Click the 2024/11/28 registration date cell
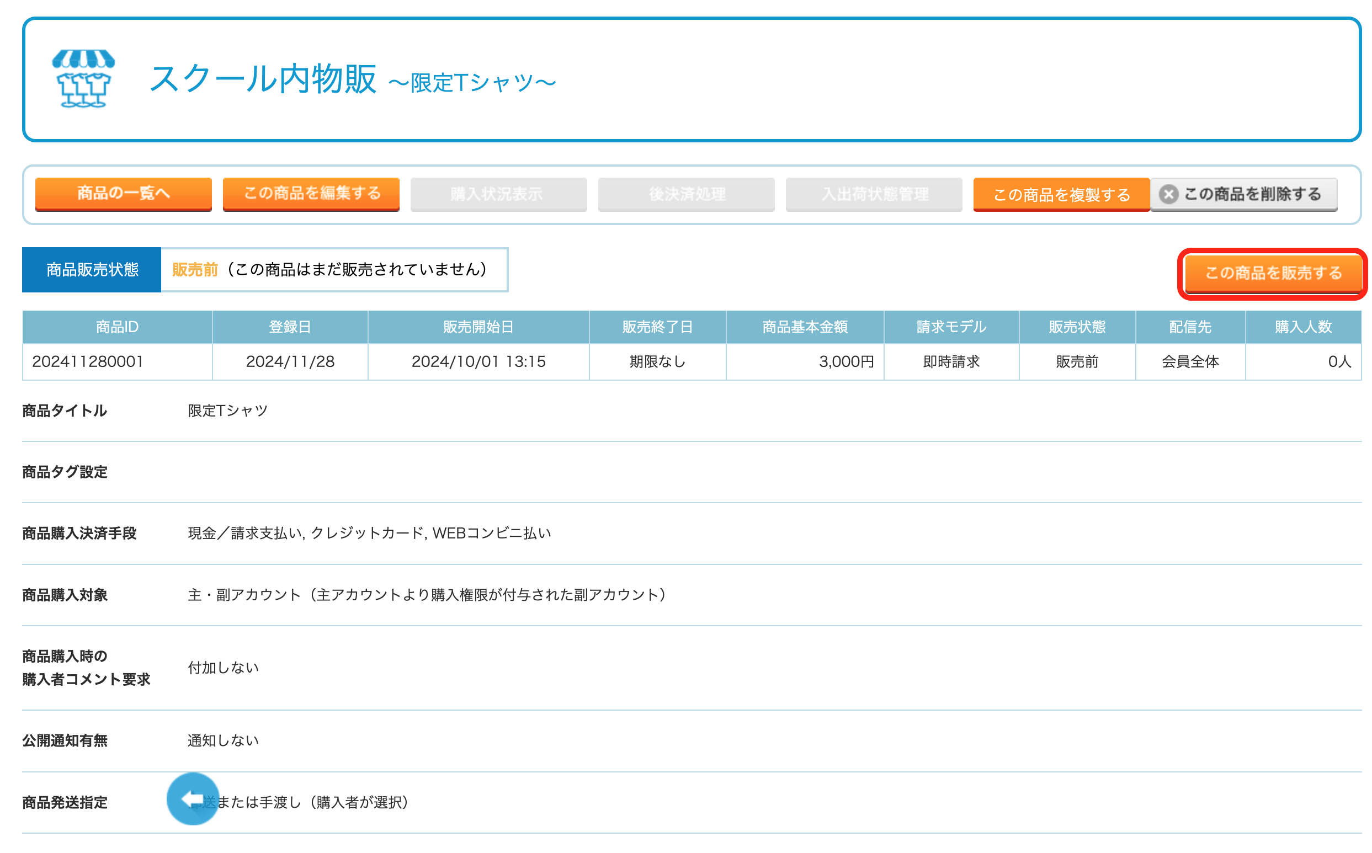 pyautogui.click(x=290, y=361)
